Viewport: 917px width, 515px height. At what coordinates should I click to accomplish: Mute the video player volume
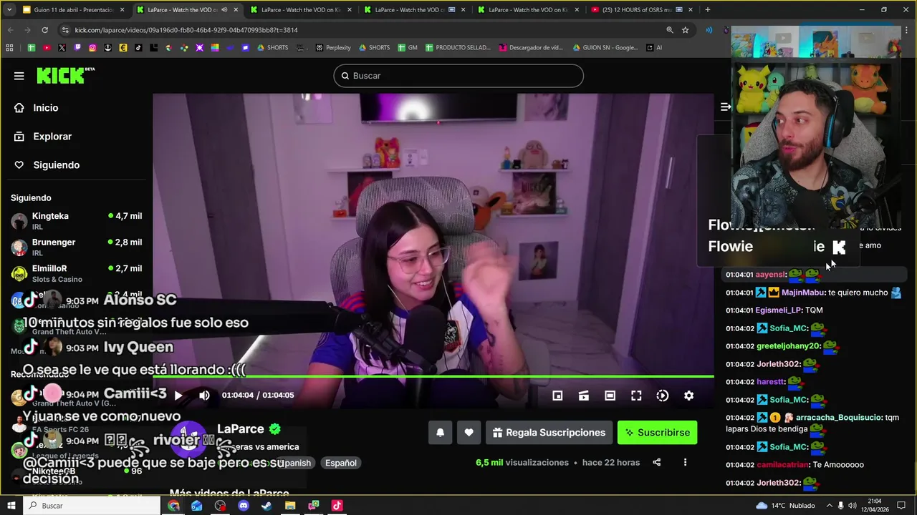click(x=205, y=396)
